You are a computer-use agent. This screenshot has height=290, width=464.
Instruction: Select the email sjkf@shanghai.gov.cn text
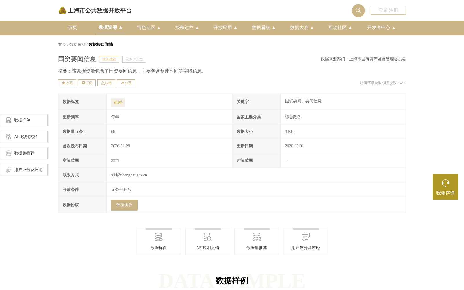[x=129, y=175]
